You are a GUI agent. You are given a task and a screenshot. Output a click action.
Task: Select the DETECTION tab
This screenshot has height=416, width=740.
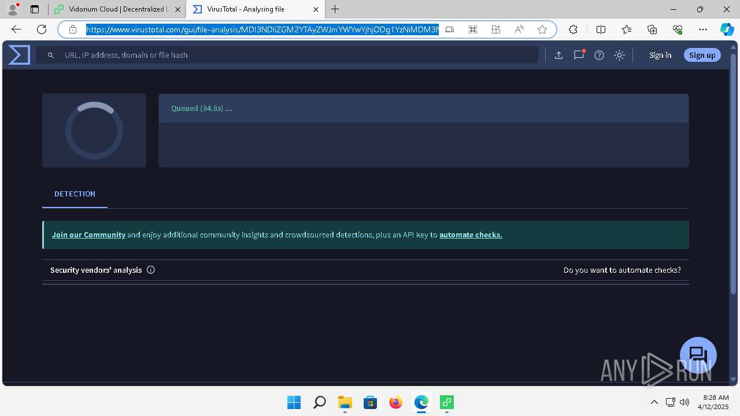click(x=75, y=194)
